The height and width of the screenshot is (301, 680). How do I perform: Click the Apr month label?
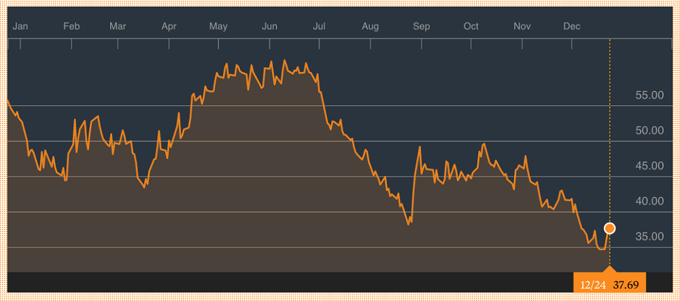(x=169, y=26)
